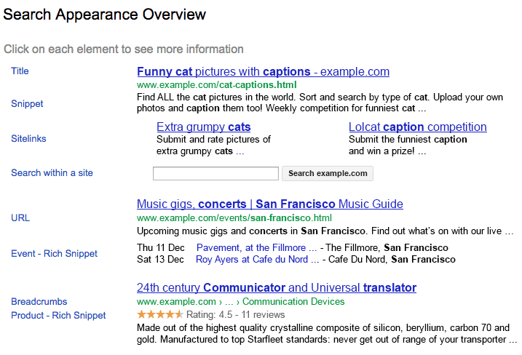The height and width of the screenshot is (355, 522).
Task: Open Event - Rich Snippet information
Action: point(54,254)
